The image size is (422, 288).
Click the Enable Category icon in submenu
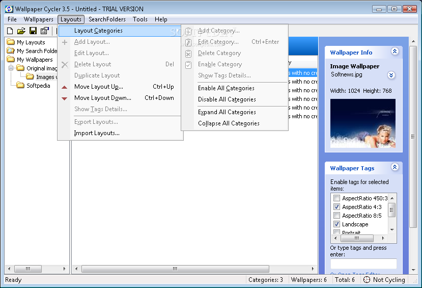click(x=188, y=65)
